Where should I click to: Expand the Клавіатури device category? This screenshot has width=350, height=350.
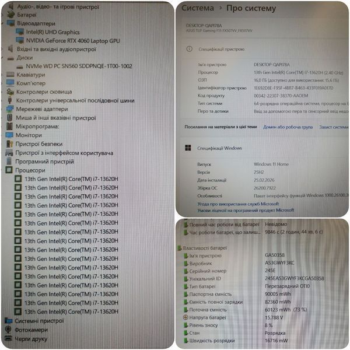[2, 75]
